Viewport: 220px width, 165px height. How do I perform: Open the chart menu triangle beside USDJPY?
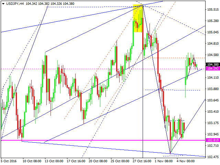3,4
